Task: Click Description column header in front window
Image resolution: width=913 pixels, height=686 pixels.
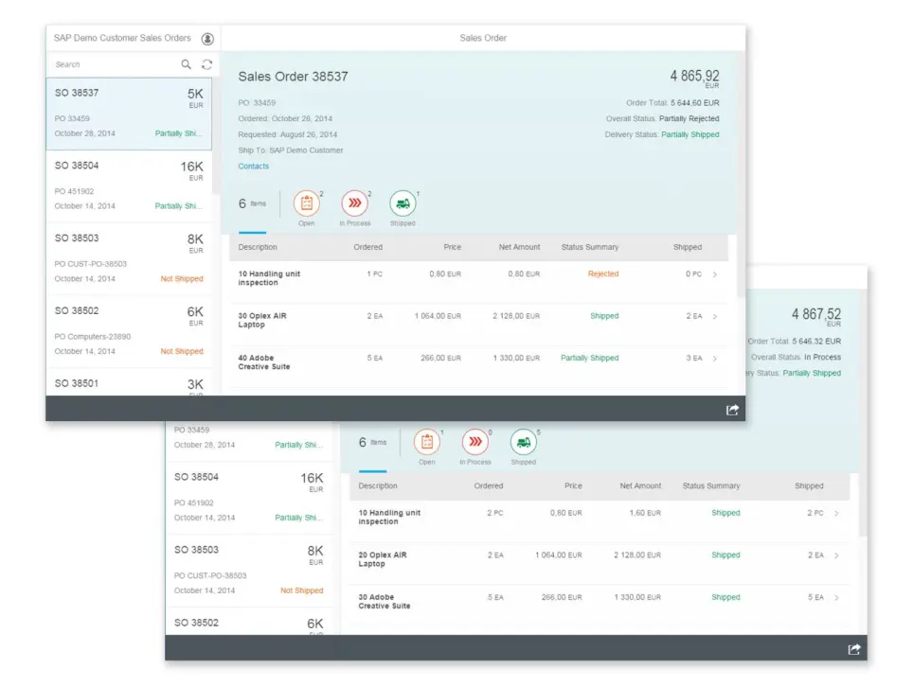Action: point(258,247)
